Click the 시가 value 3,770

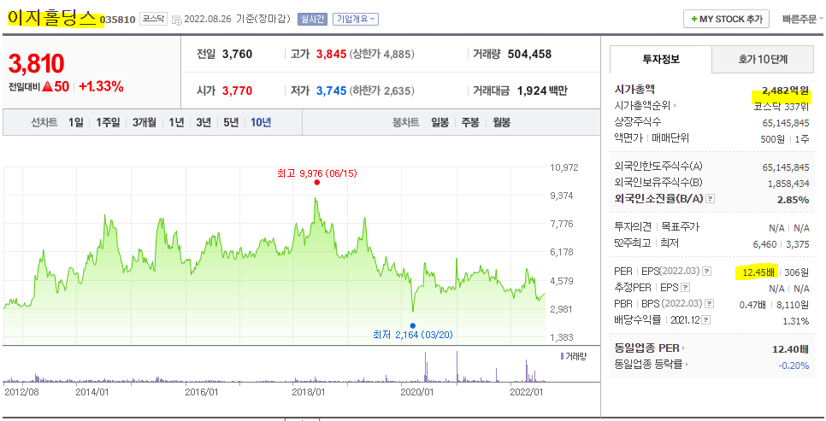point(237,91)
